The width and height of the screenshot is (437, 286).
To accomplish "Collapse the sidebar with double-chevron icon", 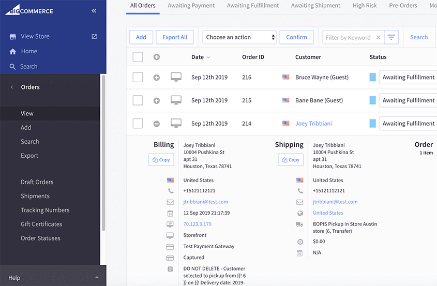I will [94, 10].
